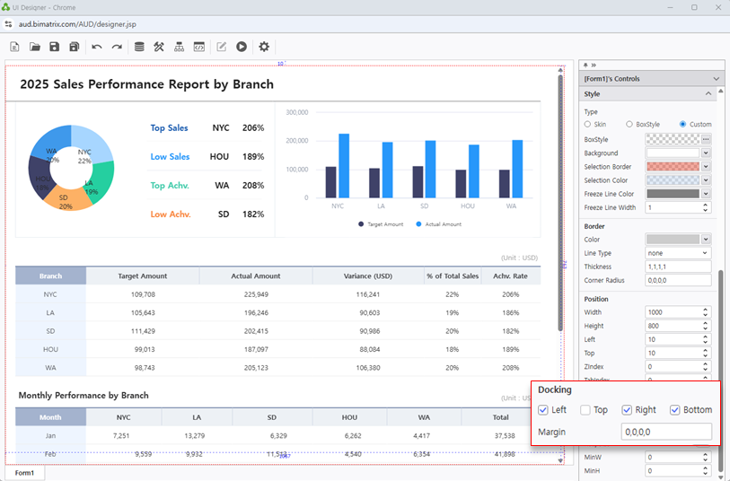Open a file with the folder icon
The width and height of the screenshot is (730, 481).
pos(35,47)
